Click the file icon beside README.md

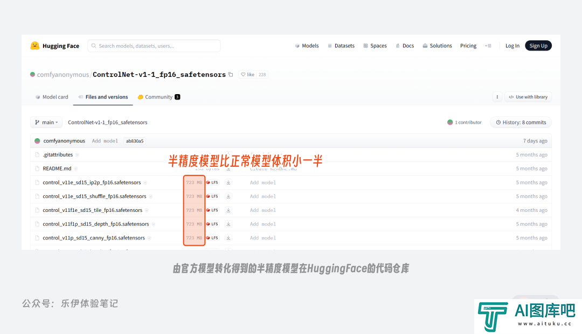click(37, 168)
